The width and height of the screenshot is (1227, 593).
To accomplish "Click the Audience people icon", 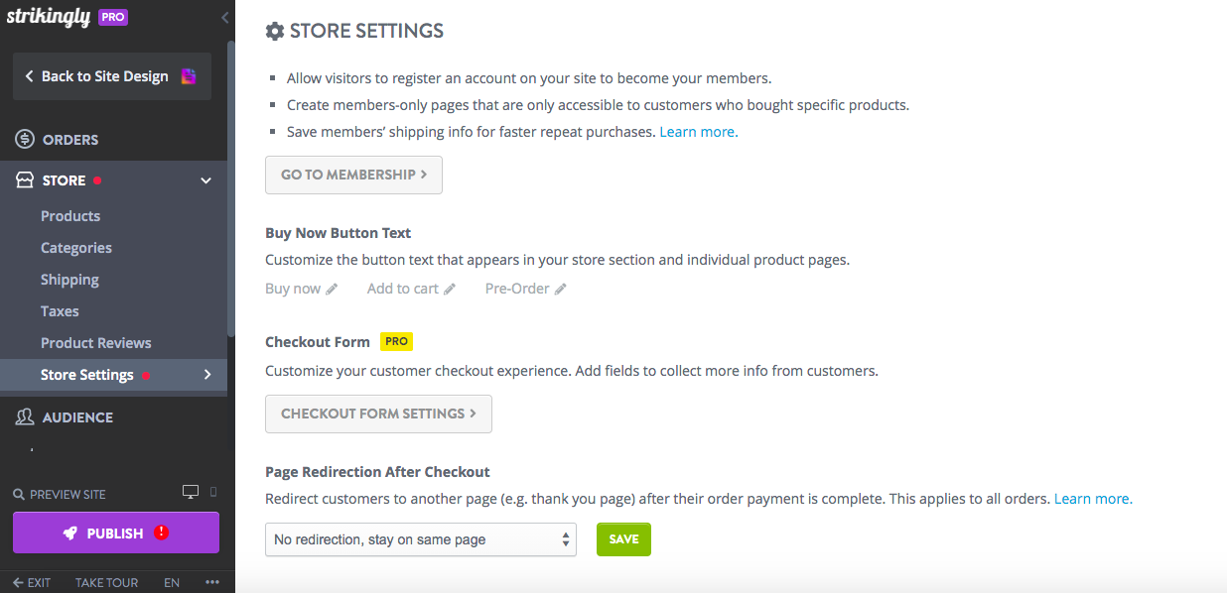I will tap(25, 417).
